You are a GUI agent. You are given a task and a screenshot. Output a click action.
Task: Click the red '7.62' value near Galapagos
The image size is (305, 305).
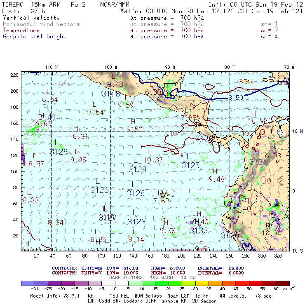click(x=162, y=201)
